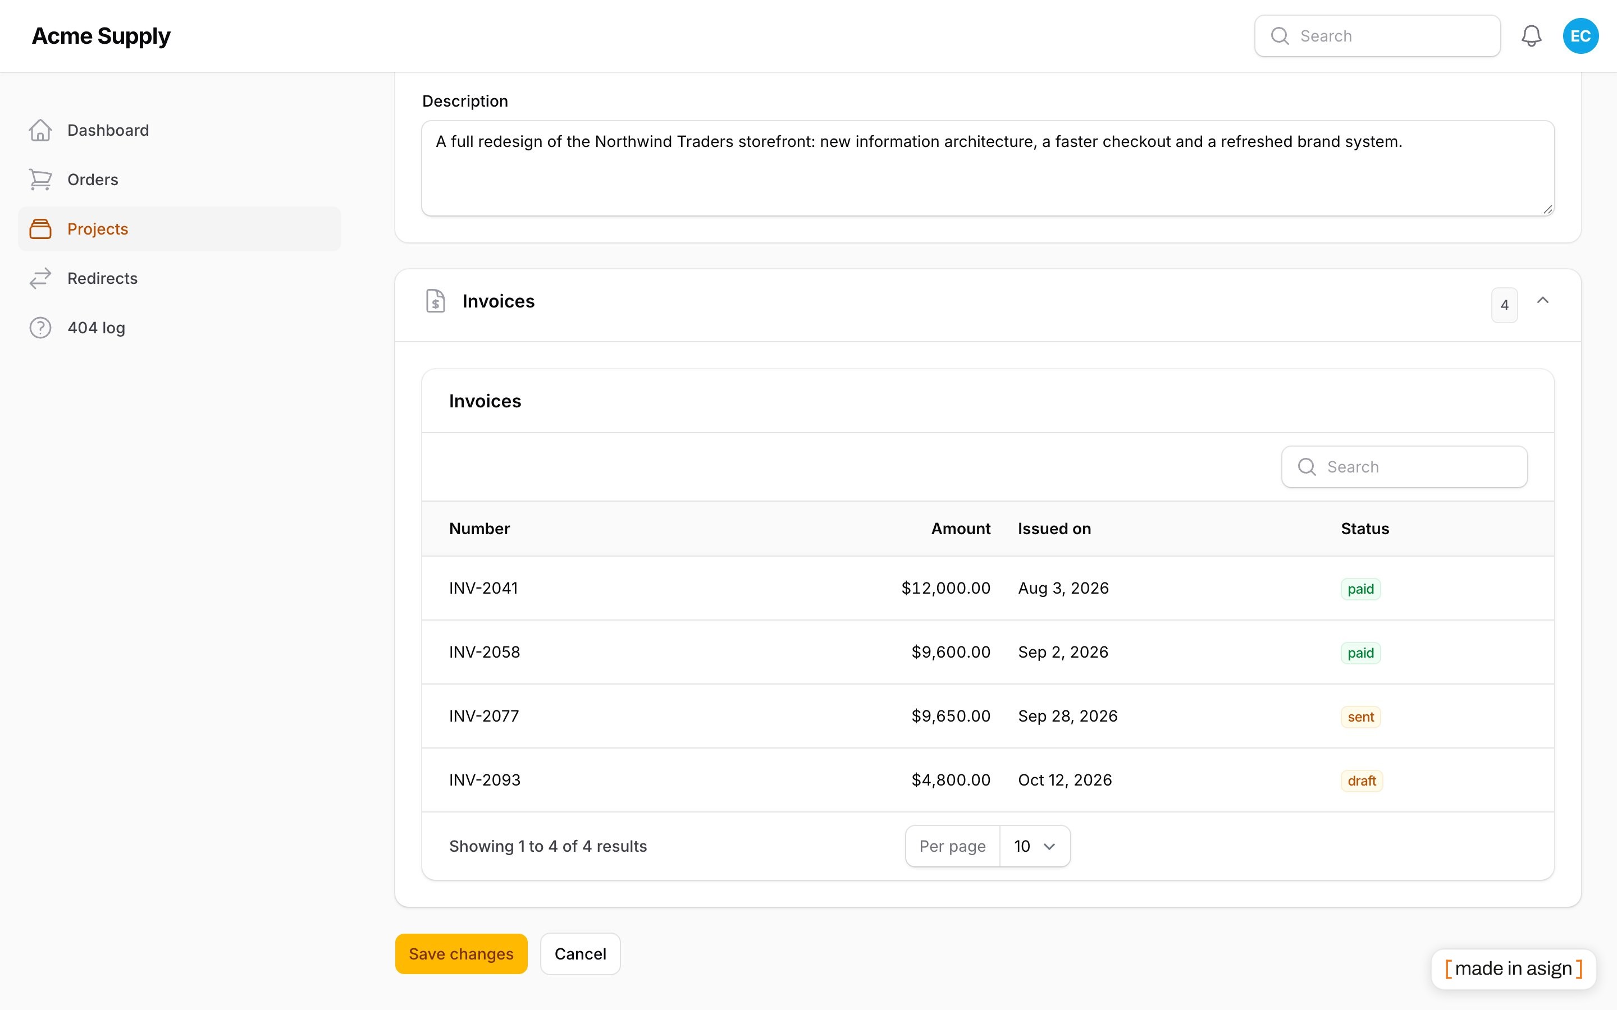Click the magnifier in invoices search

1307,467
